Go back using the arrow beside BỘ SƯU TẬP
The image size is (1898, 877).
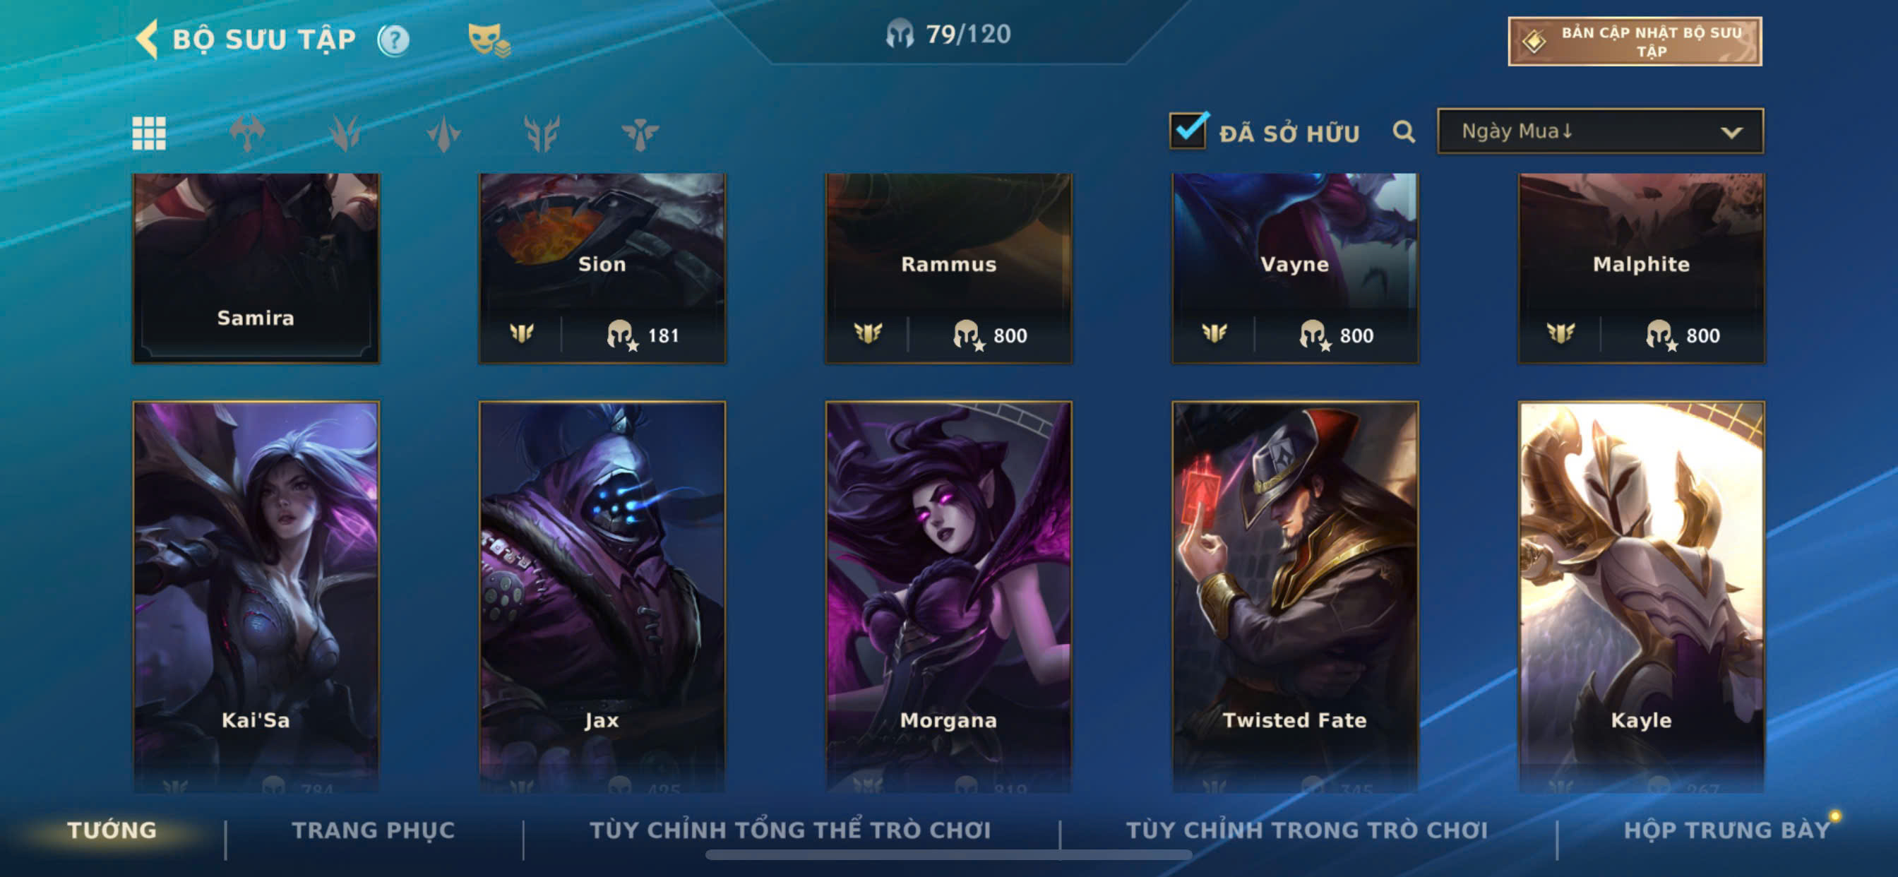[x=147, y=39]
